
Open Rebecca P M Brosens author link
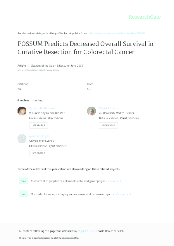pyautogui.click(x=42, y=108)
